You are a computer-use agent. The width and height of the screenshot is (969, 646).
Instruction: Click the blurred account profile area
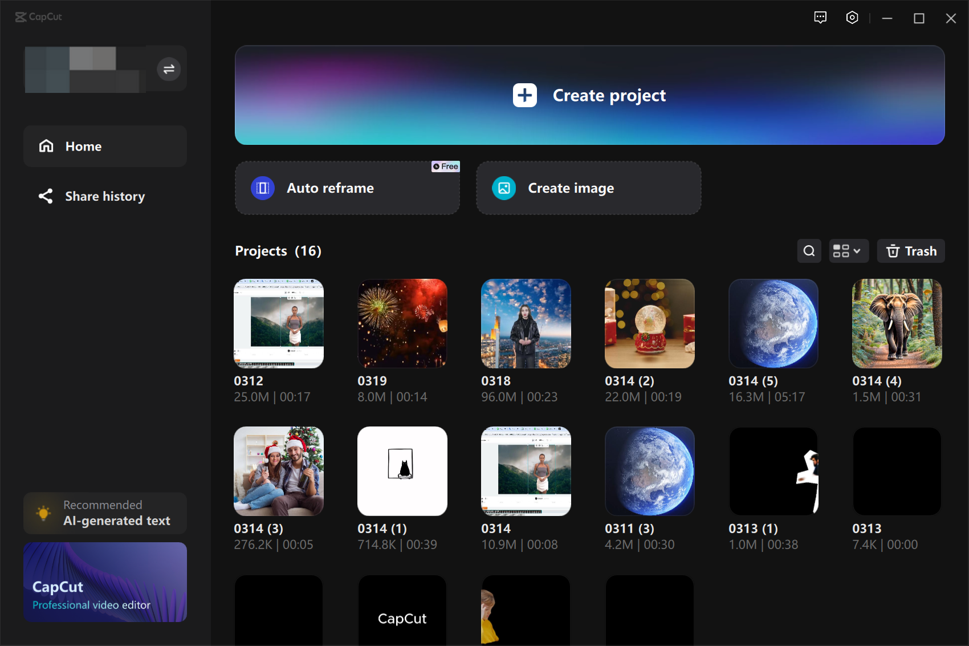pyautogui.click(x=85, y=69)
